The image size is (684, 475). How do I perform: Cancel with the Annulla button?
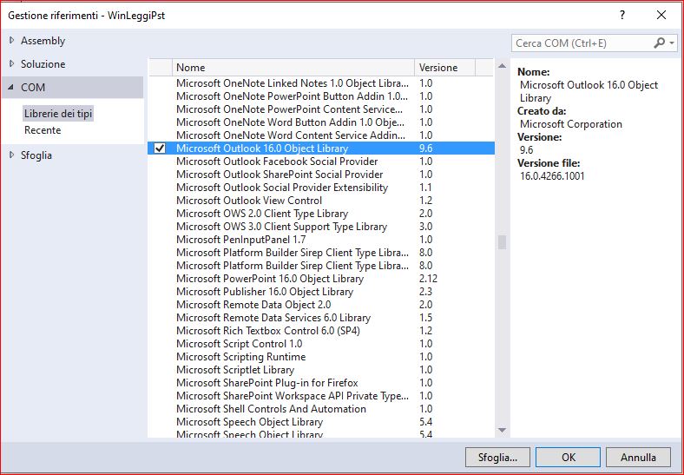coord(638,457)
